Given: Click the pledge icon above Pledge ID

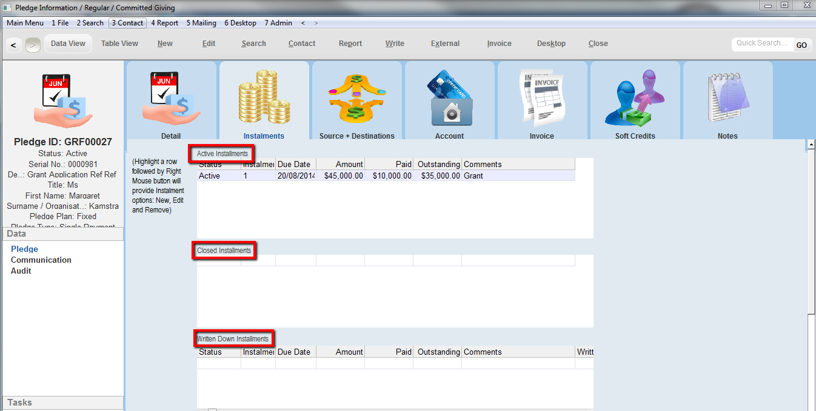Looking at the screenshot, I should (x=62, y=101).
